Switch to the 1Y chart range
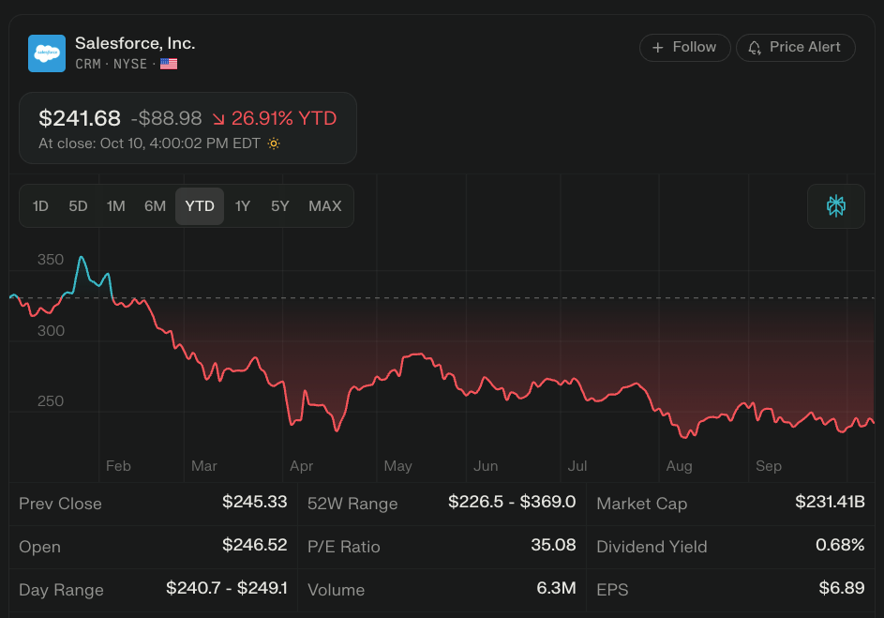The height and width of the screenshot is (618, 884). pos(243,206)
